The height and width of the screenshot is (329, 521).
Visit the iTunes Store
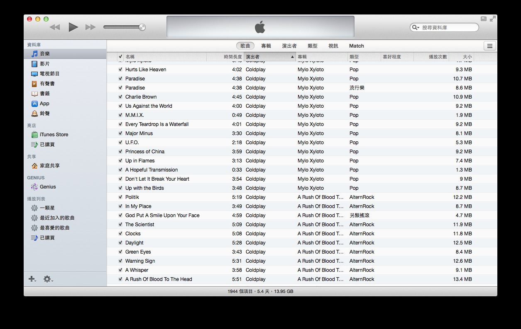[65, 135]
